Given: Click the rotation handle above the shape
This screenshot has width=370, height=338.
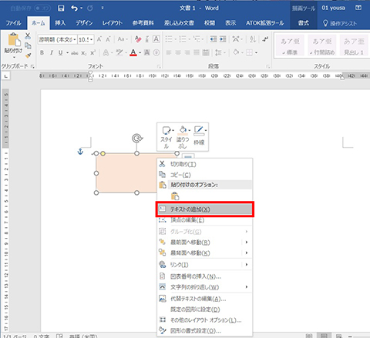Looking at the screenshot, I should [x=137, y=139].
